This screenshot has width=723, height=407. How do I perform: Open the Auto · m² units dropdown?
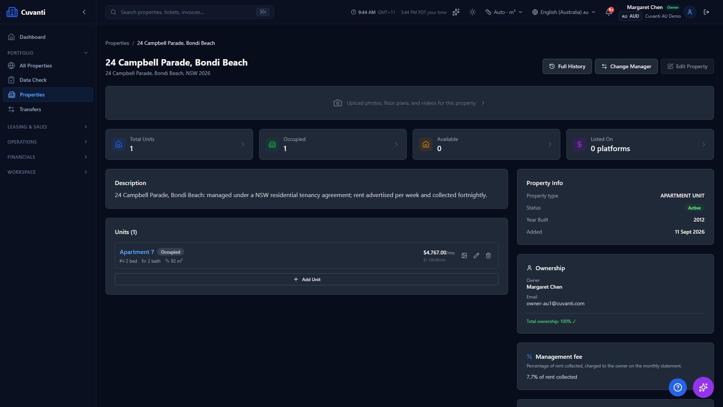click(504, 12)
